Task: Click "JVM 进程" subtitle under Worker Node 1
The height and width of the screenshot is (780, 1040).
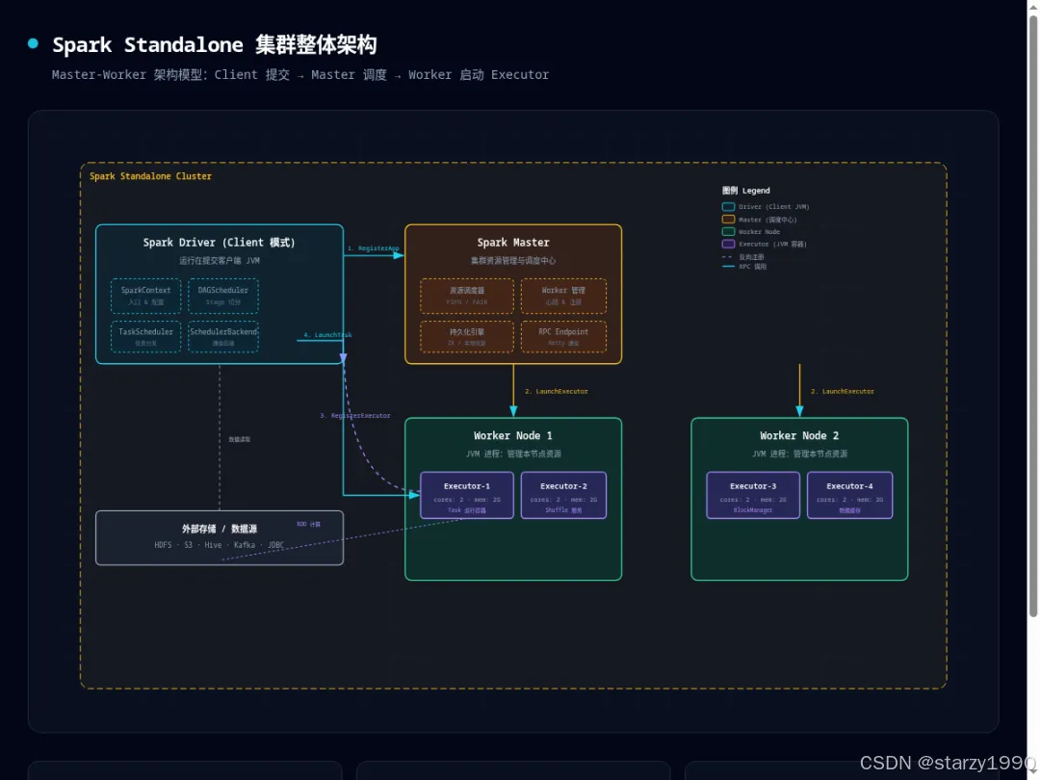Action: (x=513, y=454)
